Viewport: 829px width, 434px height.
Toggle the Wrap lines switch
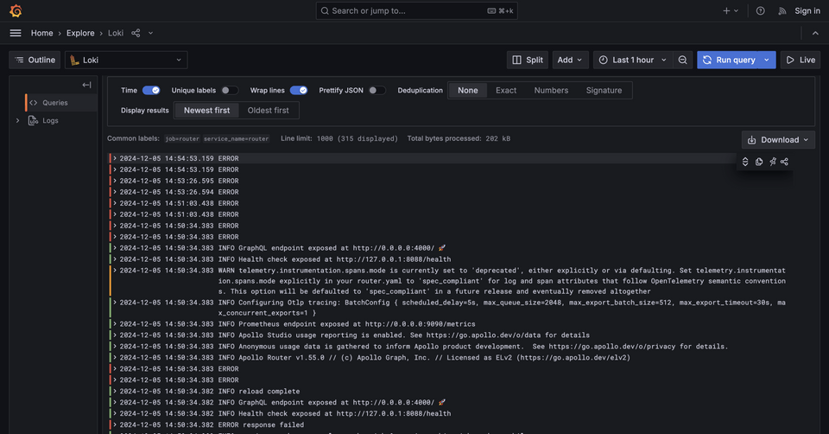click(x=299, y=90)
